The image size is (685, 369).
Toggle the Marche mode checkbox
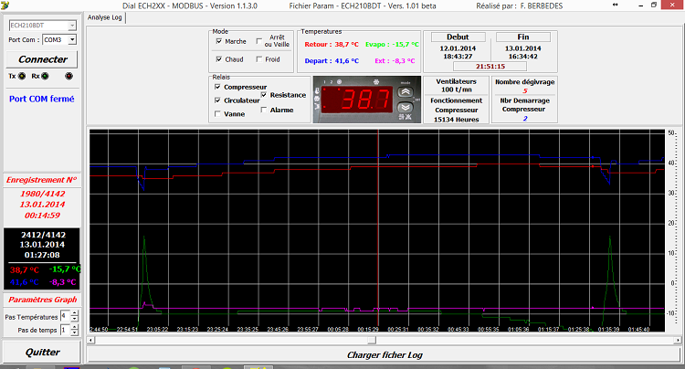(218, 42)
